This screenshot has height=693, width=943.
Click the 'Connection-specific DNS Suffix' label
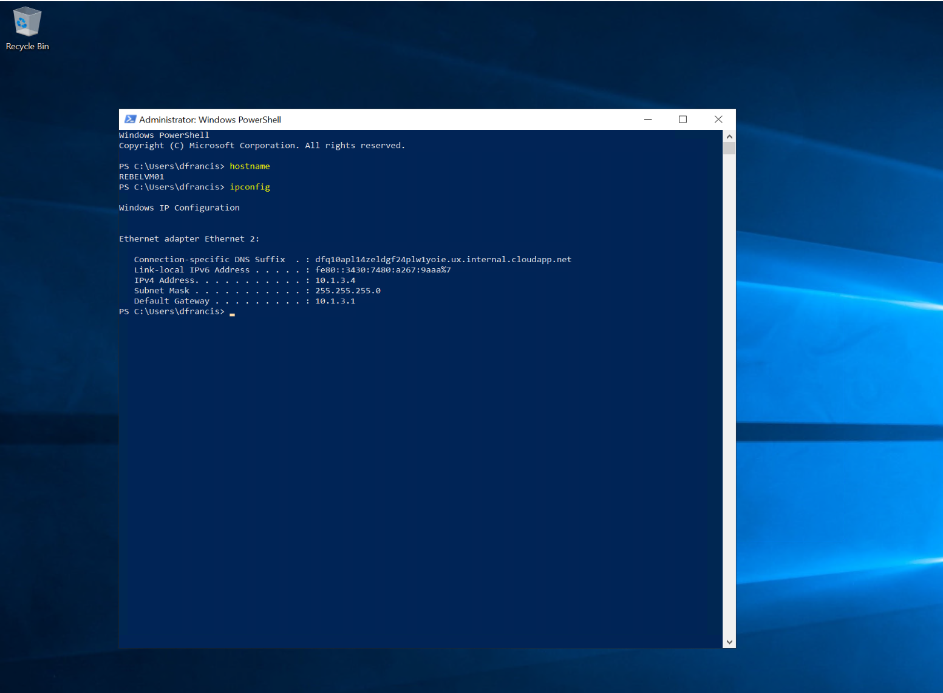click(x=209, y=260)
